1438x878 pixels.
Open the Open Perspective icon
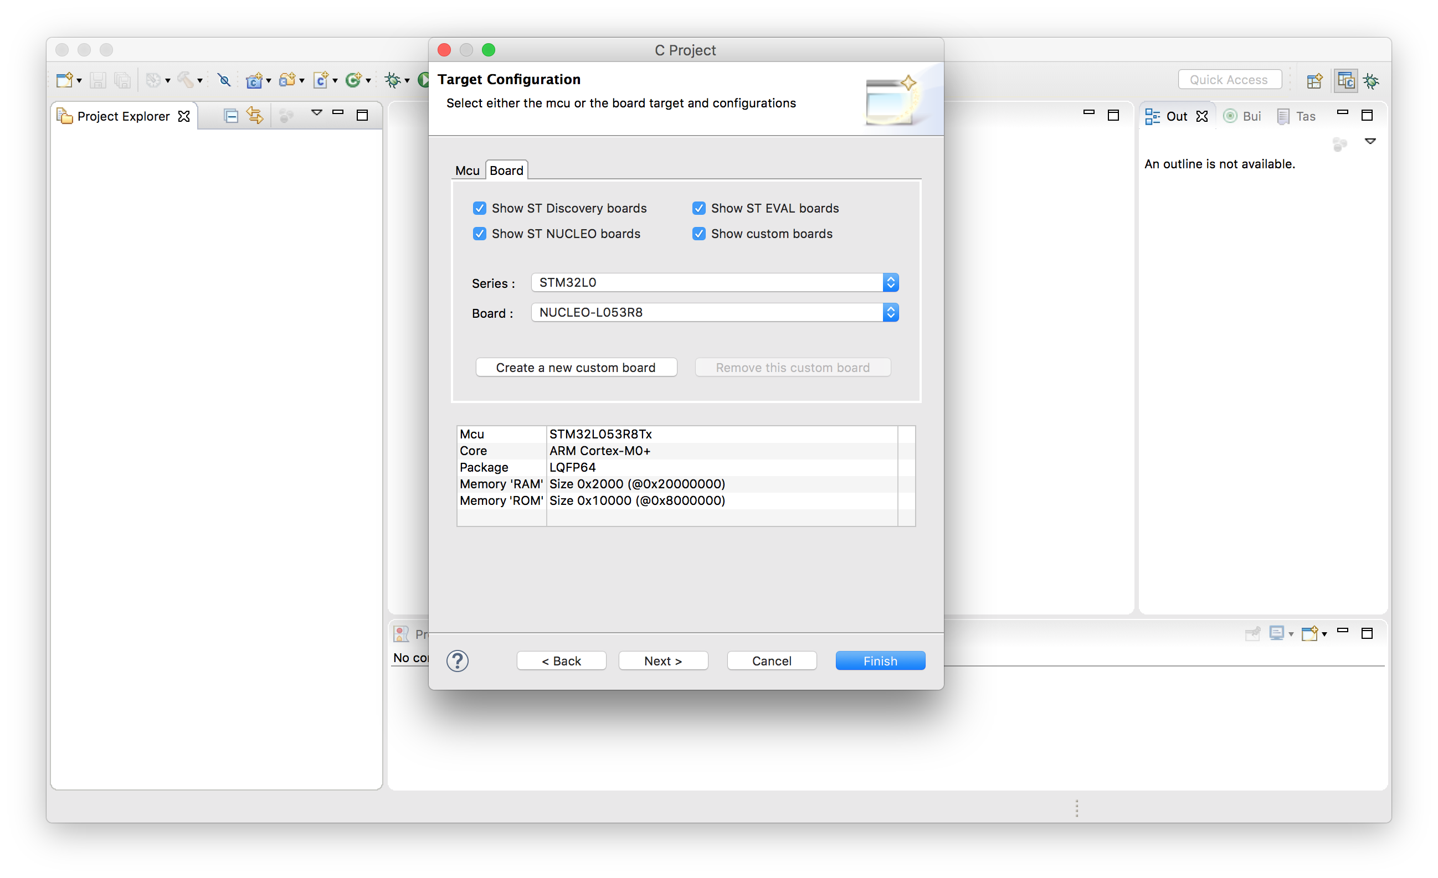pyautogui.click(x=1314, y=80)
